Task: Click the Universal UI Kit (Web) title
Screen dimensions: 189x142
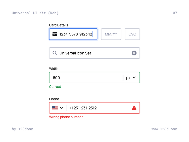Action: [x=35, y=13]
